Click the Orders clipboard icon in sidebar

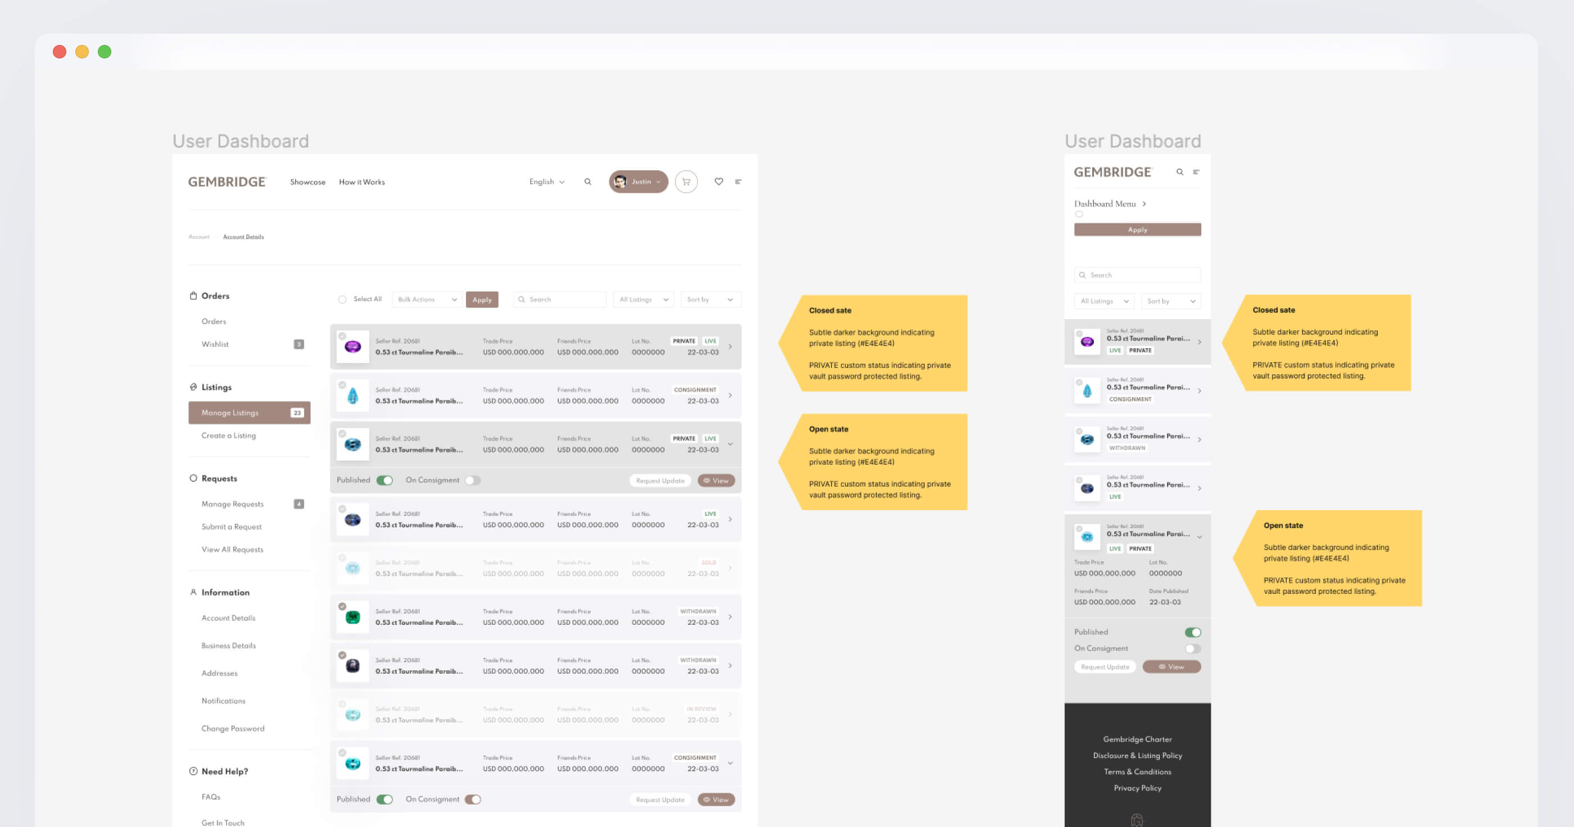[193, 296]
